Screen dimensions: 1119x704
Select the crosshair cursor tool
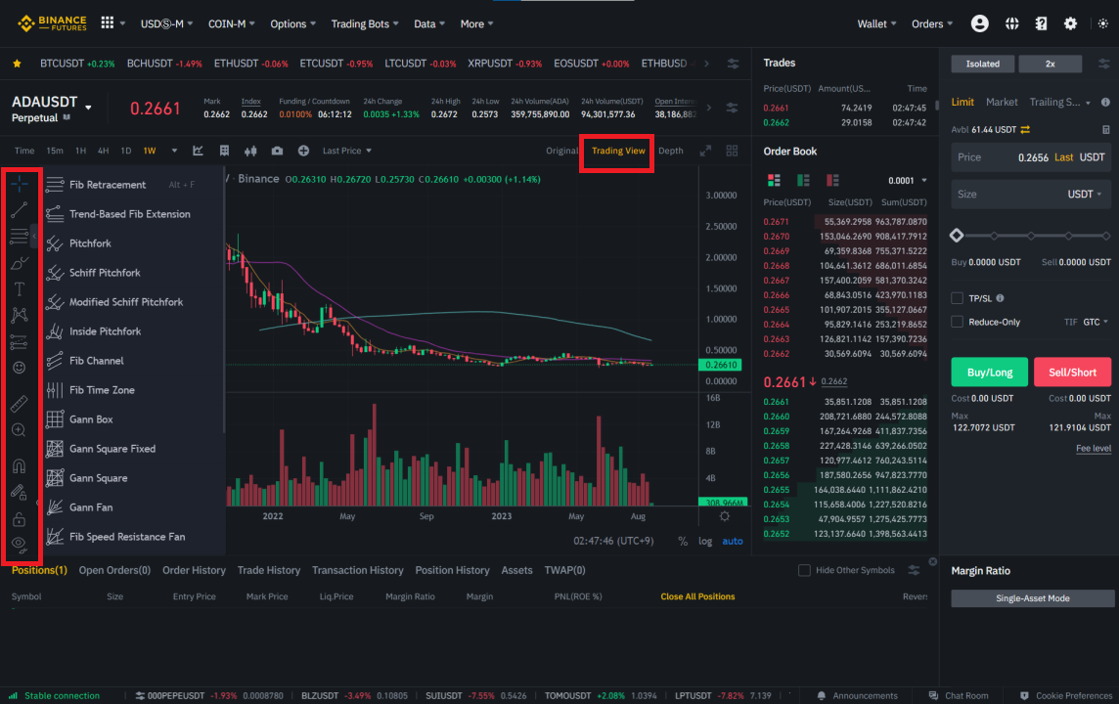(x=20, y=184)
